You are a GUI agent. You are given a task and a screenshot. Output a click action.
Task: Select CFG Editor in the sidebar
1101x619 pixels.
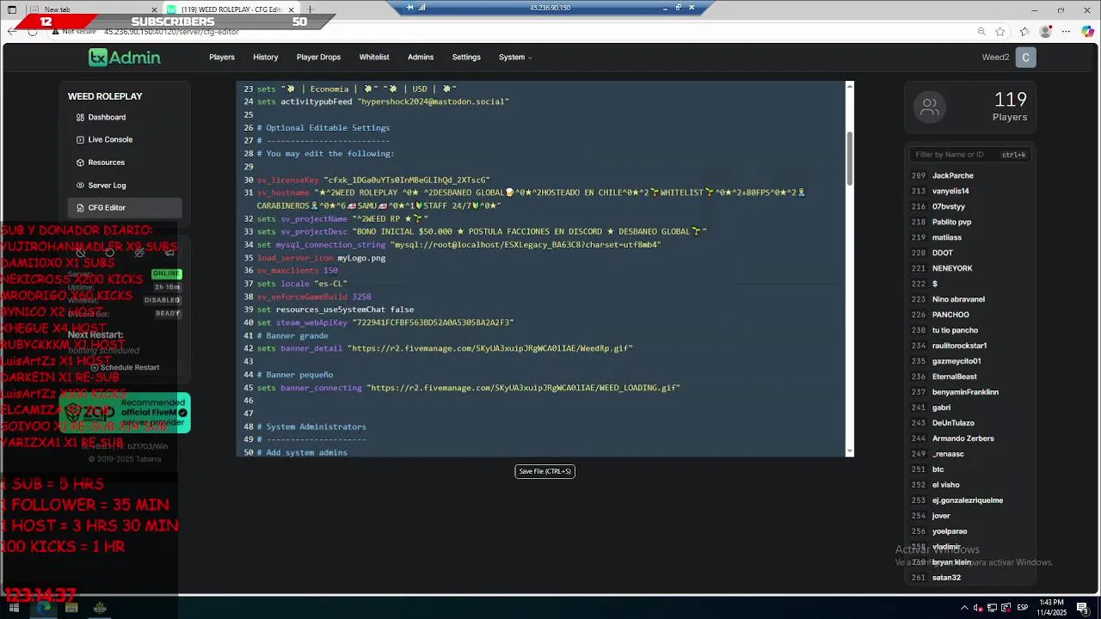pos(125,207)
